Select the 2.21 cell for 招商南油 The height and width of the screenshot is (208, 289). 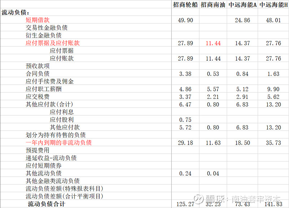tap(213, 97)
